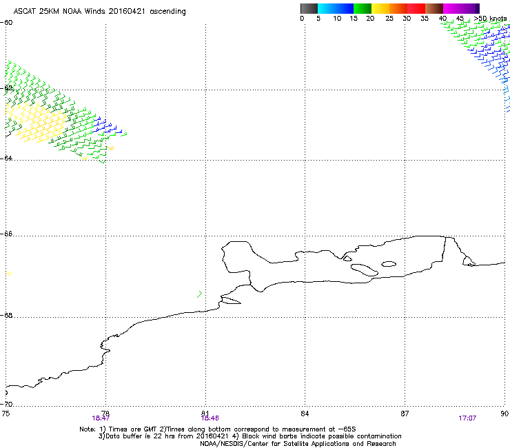Click the latitude label '-66'
Screen dimensions: 510x448
point(6,234)
